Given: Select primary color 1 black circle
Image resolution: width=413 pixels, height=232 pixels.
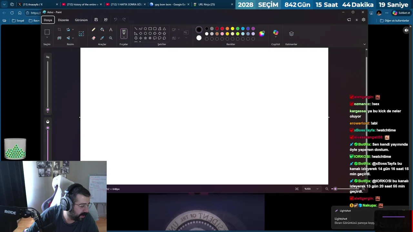Looking at the screenshot, I should point(199,30).
